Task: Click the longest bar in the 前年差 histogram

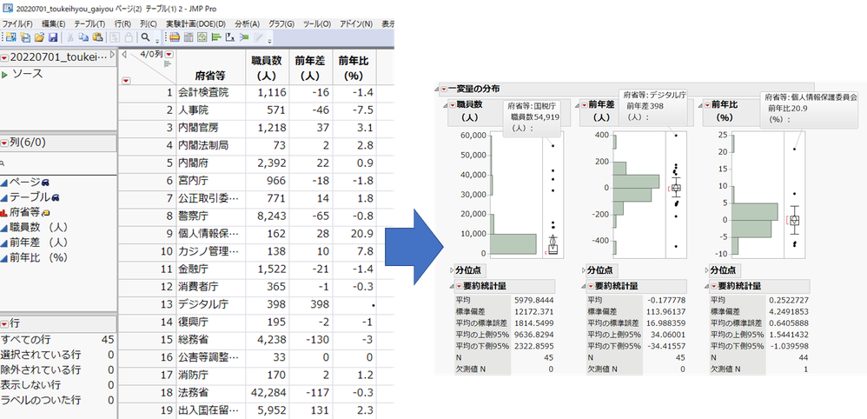Action: [x=636, y=181]
